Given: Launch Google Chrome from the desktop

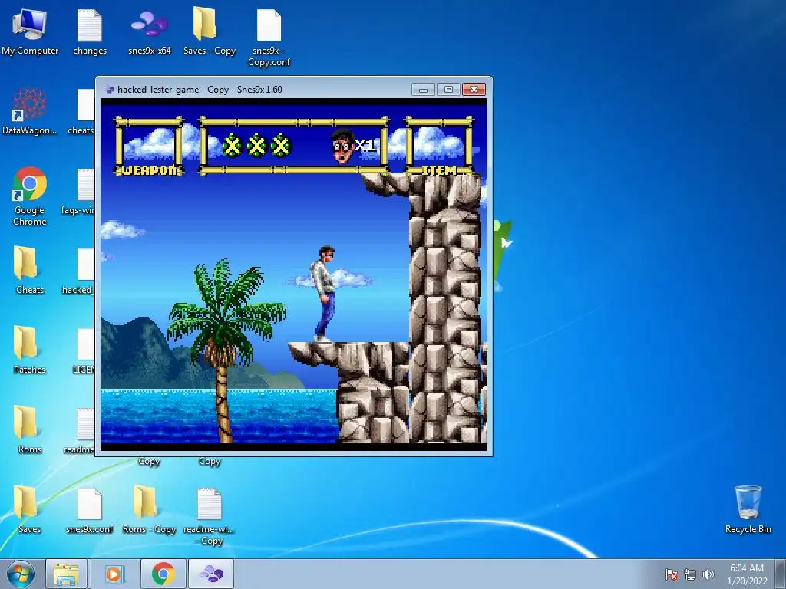Looking at the screenshot, I should point(30,196).
